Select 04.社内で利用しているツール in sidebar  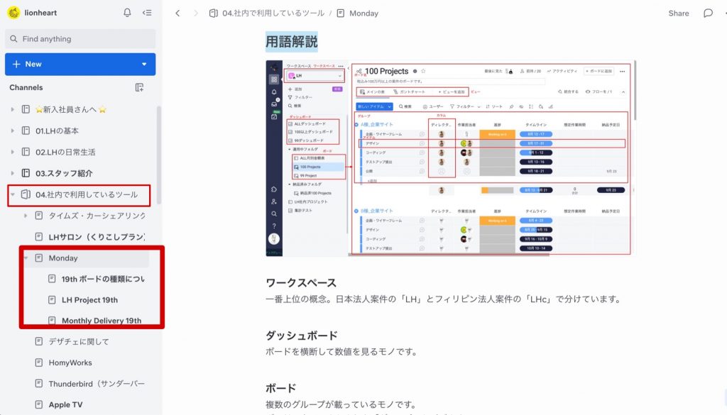[87, 194]
